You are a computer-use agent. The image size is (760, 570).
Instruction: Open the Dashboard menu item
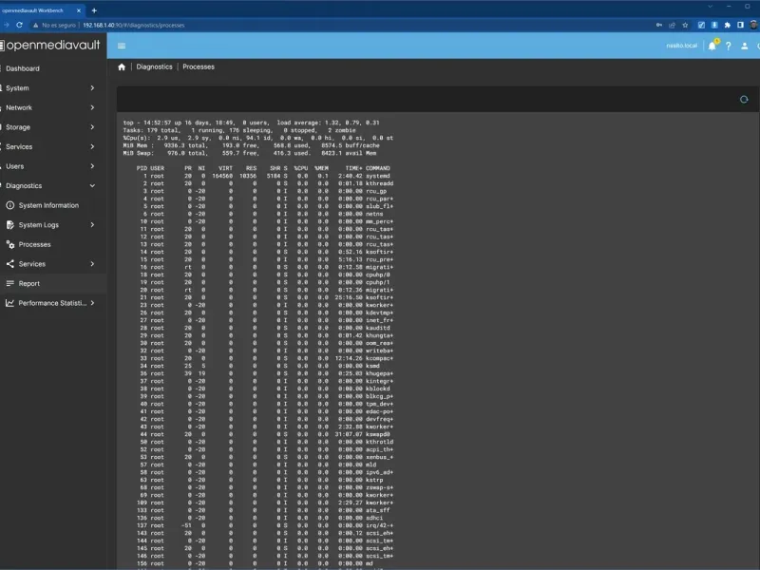pyautogui.click(x=53, y=68)
